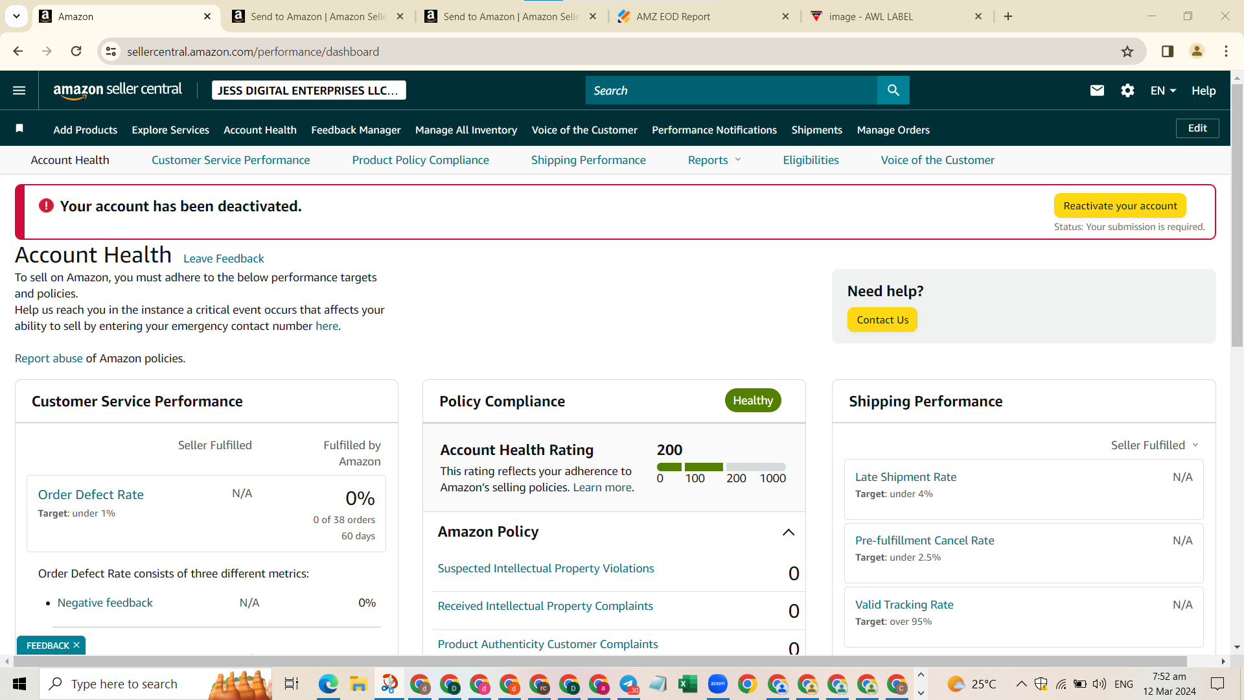This screenshot has width=1244, height=700.
Task: Click the Healthy status badge
Action: pos(753,401)
